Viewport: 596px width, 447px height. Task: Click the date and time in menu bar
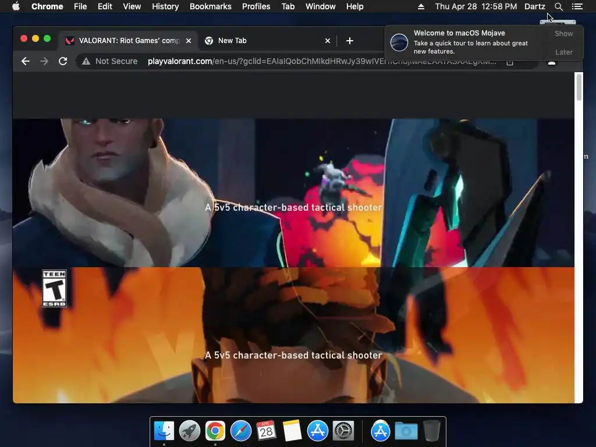click(x=476, y=6)
